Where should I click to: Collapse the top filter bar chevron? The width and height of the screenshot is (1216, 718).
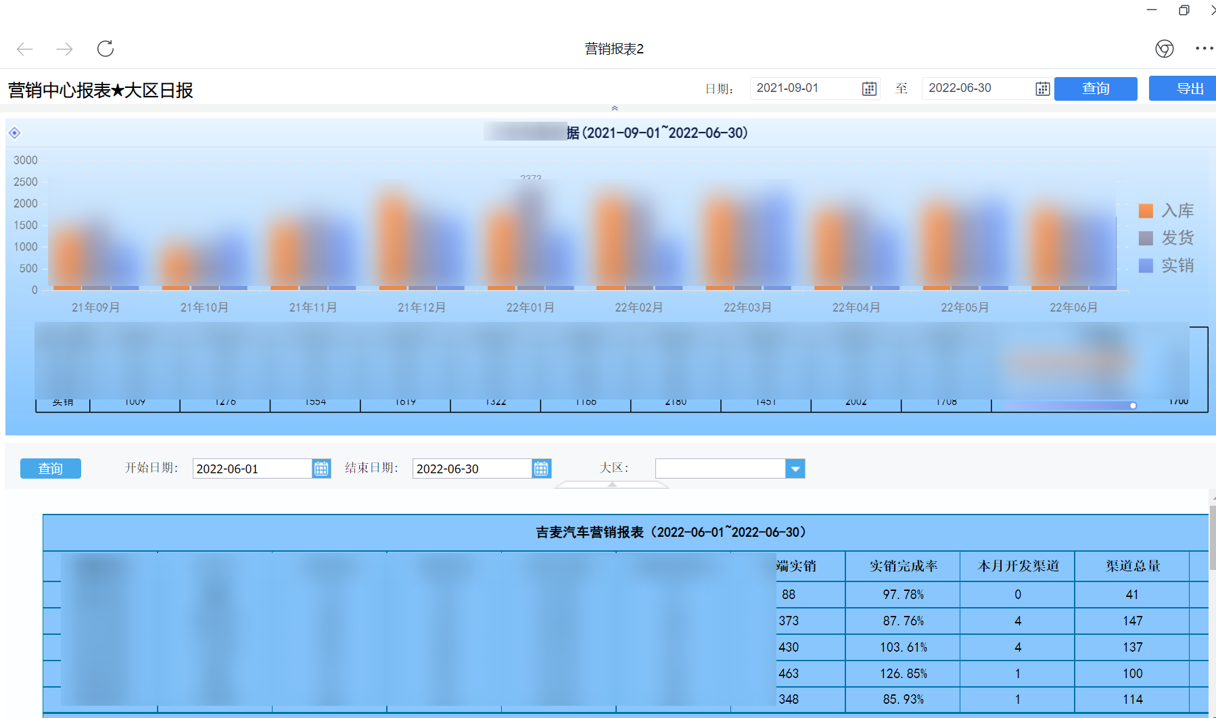615,108
